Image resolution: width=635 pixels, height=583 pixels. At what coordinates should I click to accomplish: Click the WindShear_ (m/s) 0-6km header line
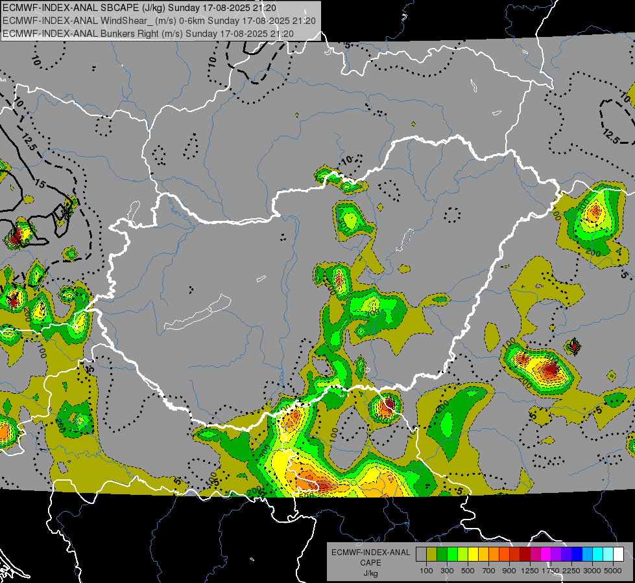(x=159, y=21)
